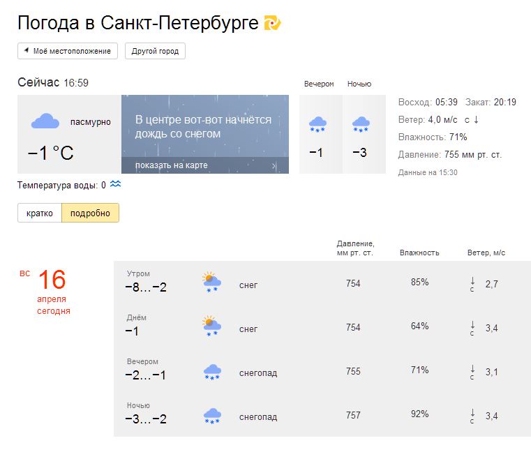
Task: Click the Вечером snow cloud icon
Action: [x=318, y=124]
